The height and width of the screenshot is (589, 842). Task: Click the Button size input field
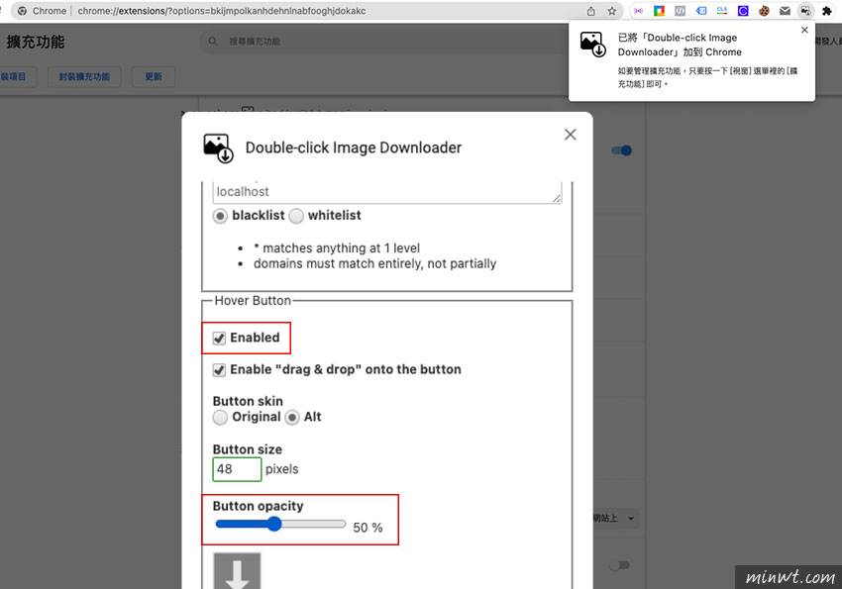point(236,468)
